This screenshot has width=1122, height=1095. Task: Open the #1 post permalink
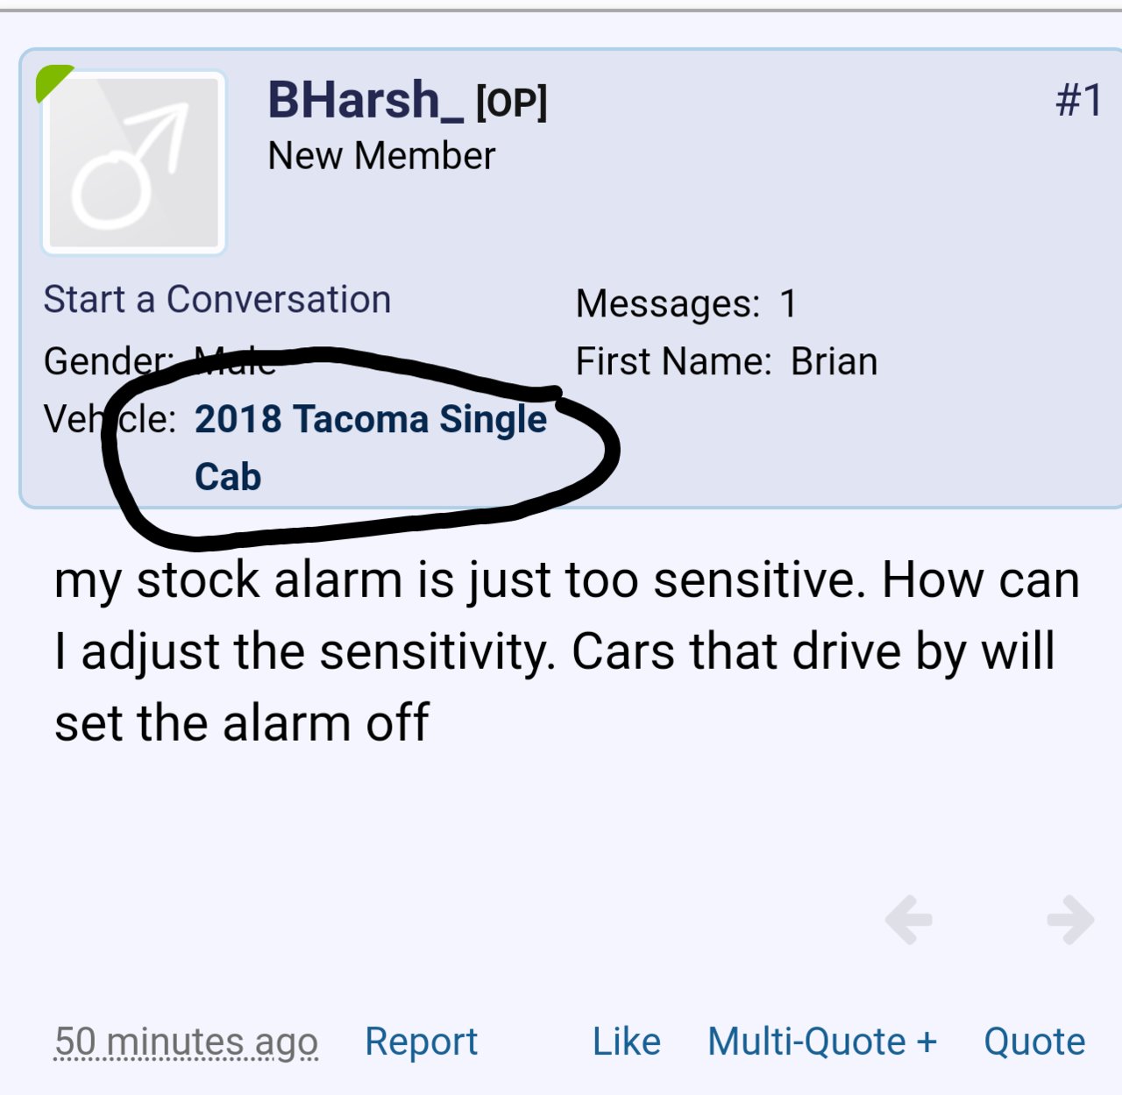click(x=1079, y=100)
